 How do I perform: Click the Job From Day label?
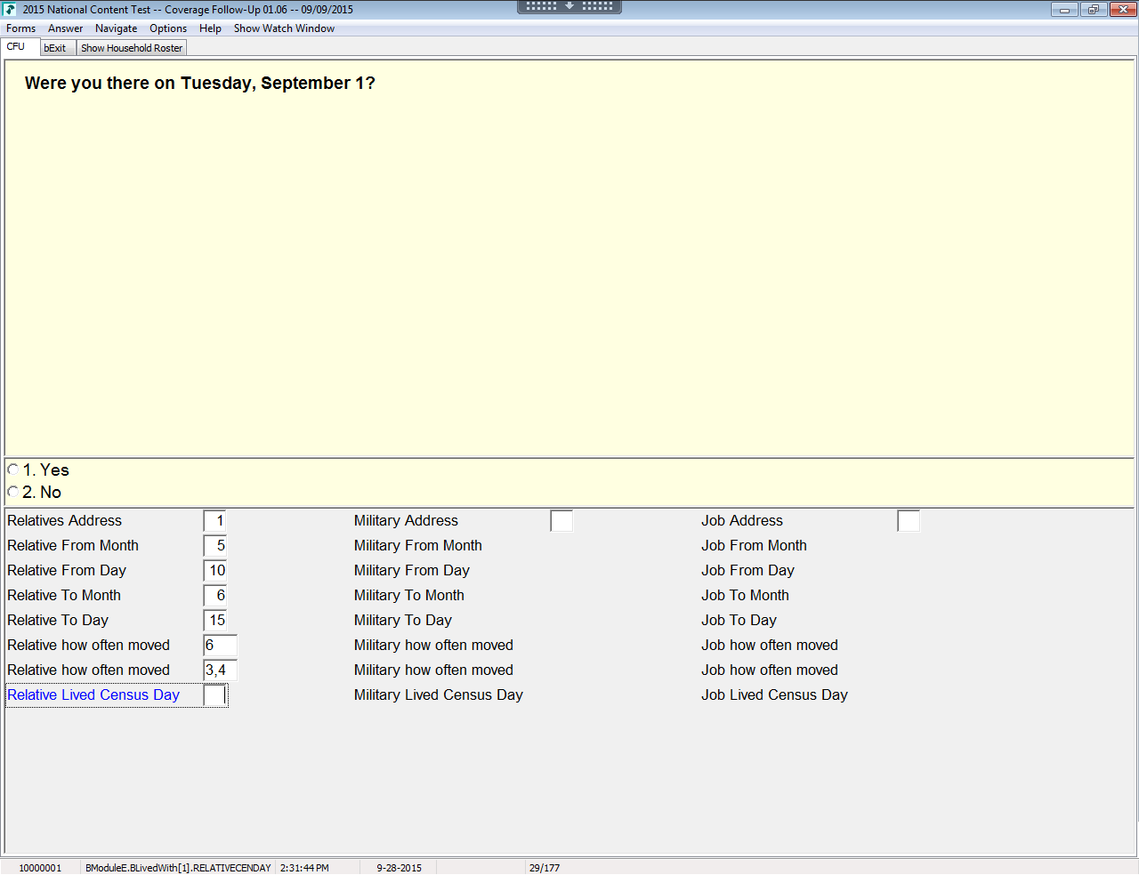point(747,571)
